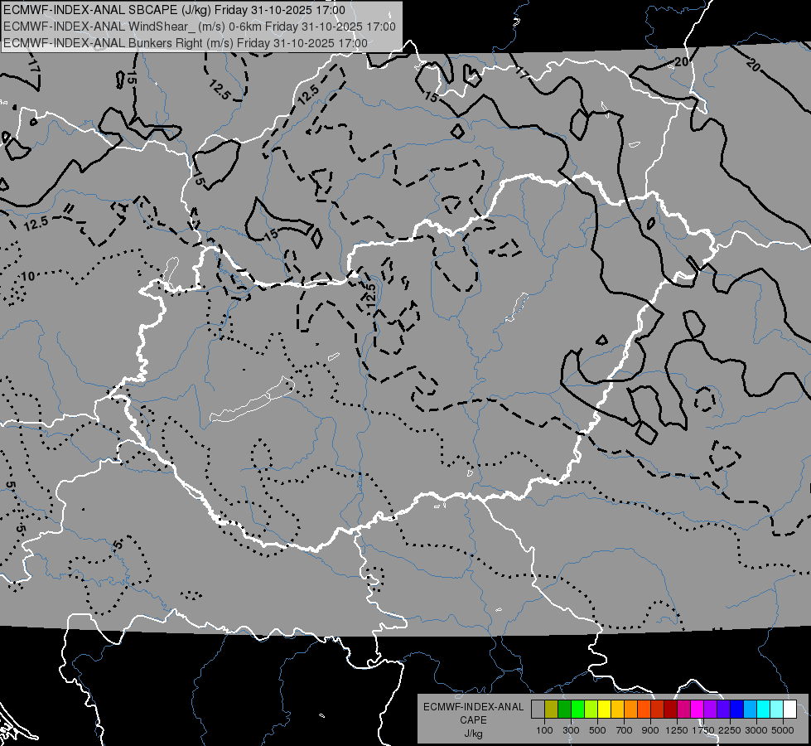The width and height of the screenshot is (811, 746).
Task: Click the Bunkers Right (m/s) title line
Action: (x=186, y=43)
